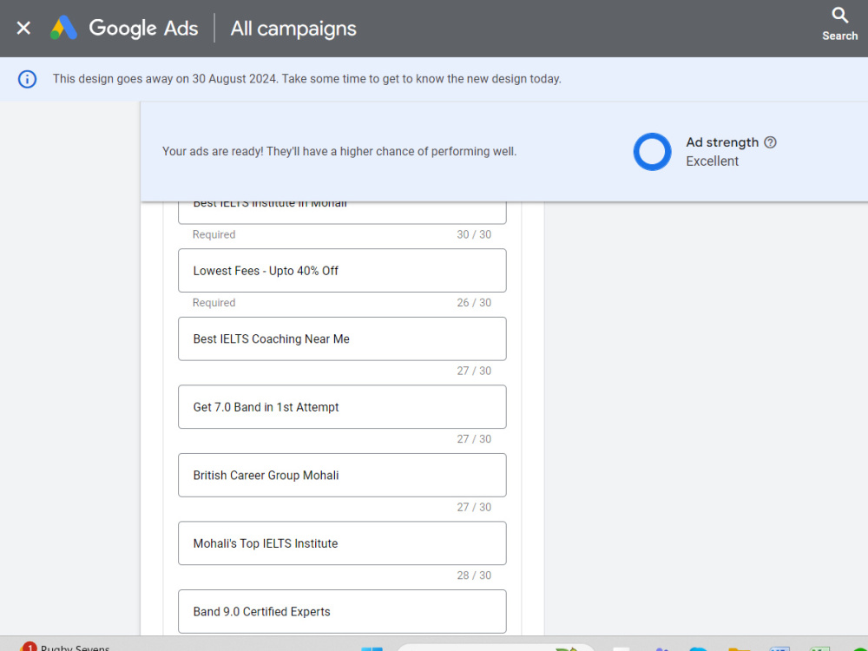Image resolution: width=868 pixels, height=651 pixels.
Task: Edit the Lowest Fees - Upto 40% Off headline
Action: point(342,271)
